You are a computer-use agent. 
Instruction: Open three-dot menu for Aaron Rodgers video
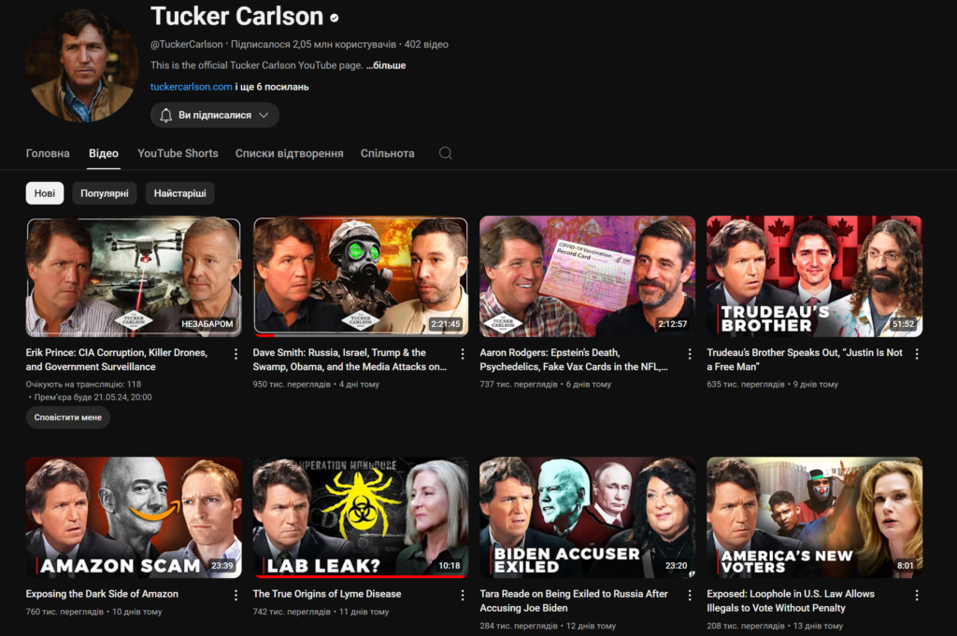pos(690,354)
